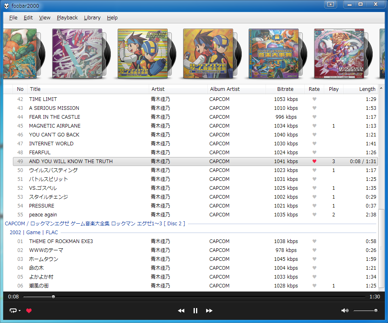Viewport: 388px width, 323px height.
Task: Toggle heart rating for よかよか村
Action: click(x=314, y=277)
